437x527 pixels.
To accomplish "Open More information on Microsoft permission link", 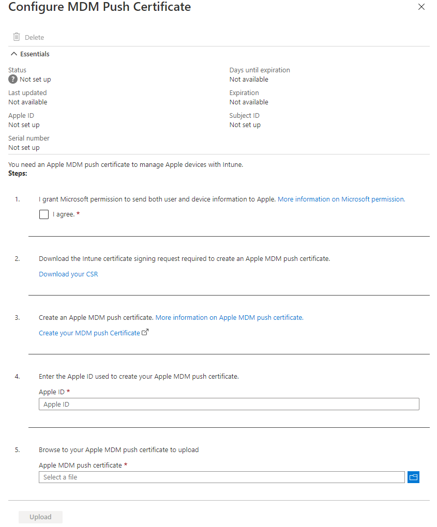I will pyautogui.click(x=341, y=199).
